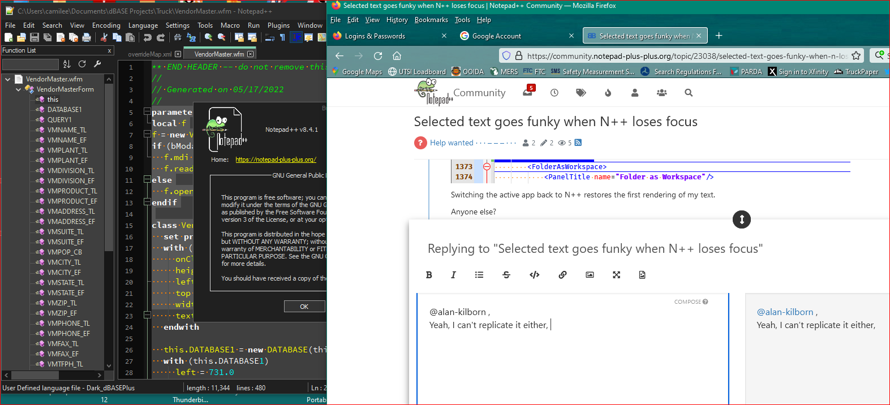The image size is (890, 405).
Task: Open the Firefox Bookmarks menu
Action: pyautogui.click(x=431, y=20)
